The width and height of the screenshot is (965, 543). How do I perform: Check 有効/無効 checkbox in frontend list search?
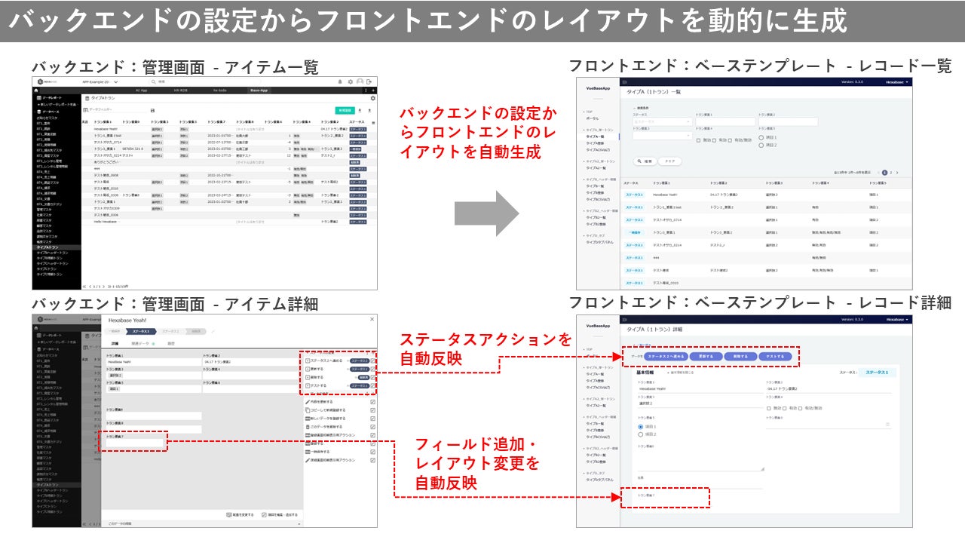pyautogui.click(x=730, y=140)
